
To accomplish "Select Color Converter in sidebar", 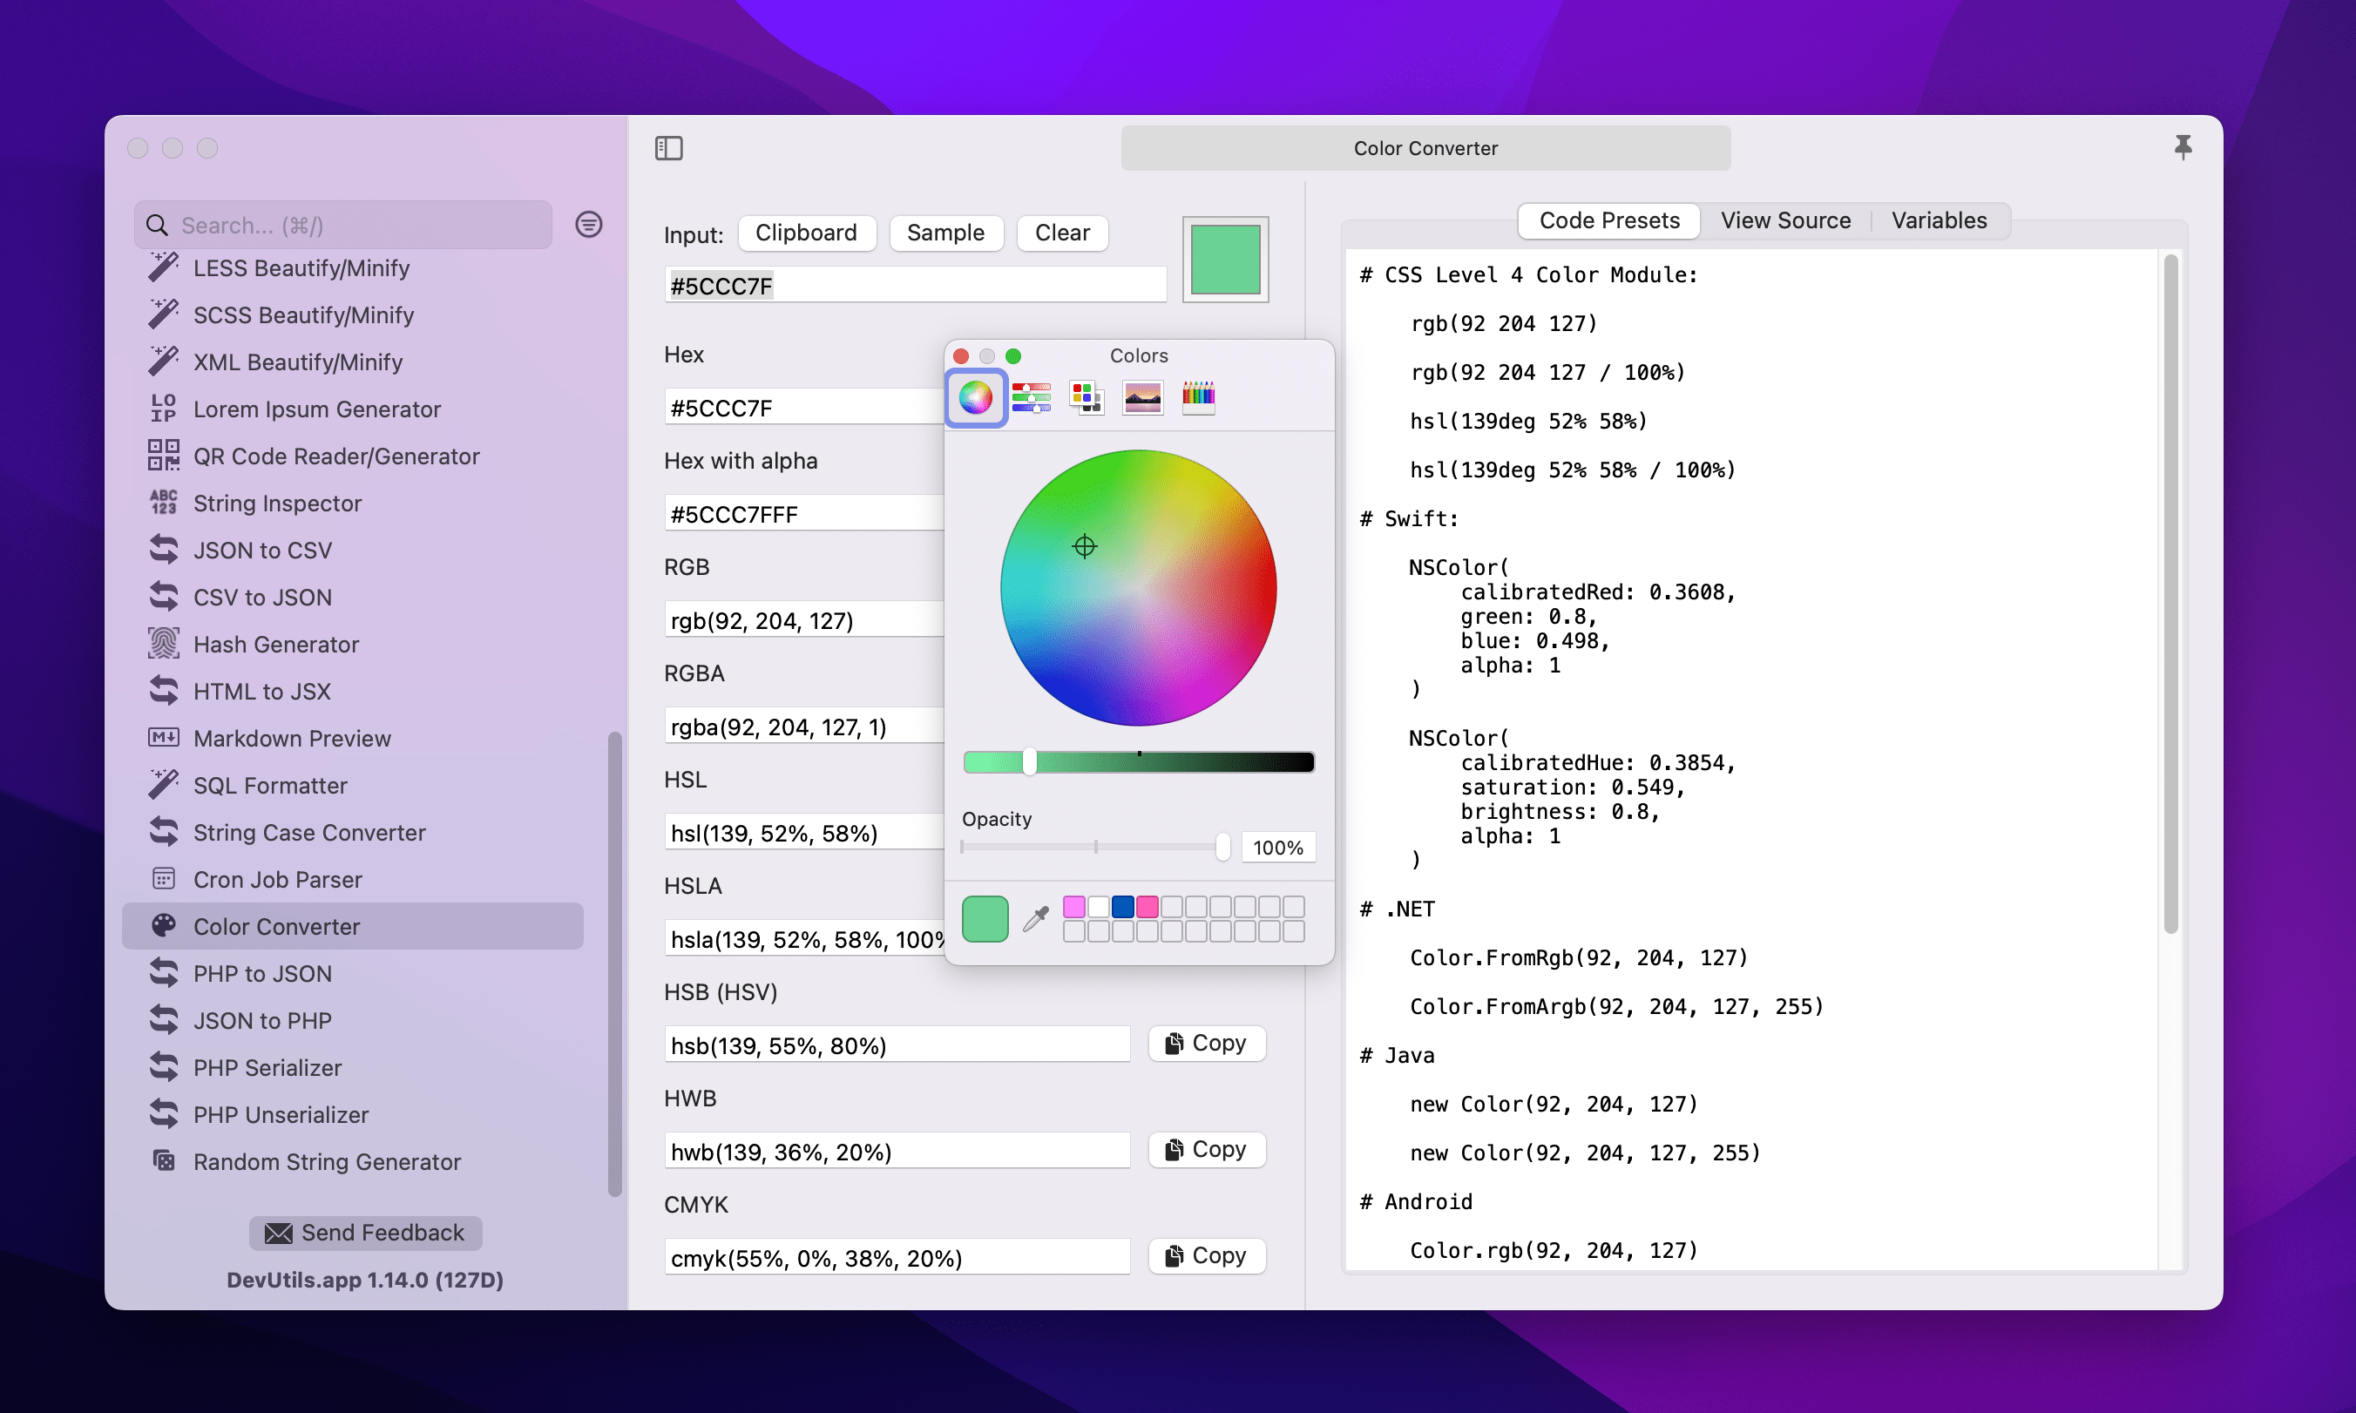I will click(x=352, y=926).
